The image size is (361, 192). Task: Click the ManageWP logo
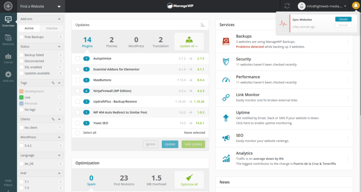180,6
